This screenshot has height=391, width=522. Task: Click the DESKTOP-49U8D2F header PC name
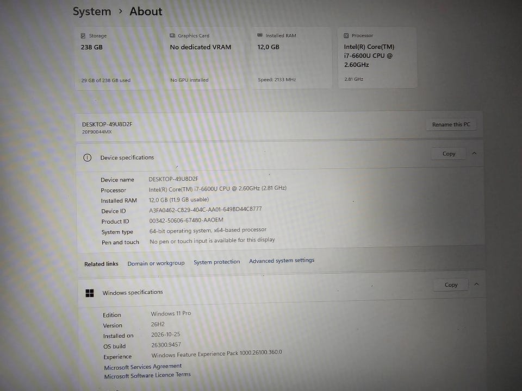click(107, 124)
